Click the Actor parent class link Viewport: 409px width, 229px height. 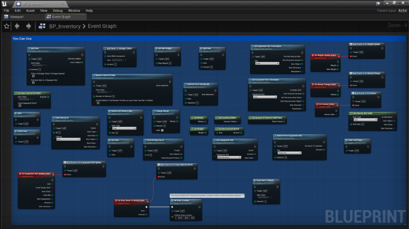pos(403,10)
